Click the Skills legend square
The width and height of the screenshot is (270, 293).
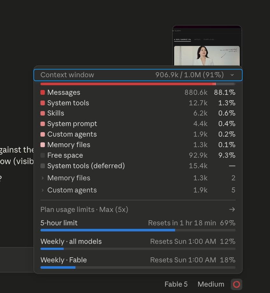(43, 113)
